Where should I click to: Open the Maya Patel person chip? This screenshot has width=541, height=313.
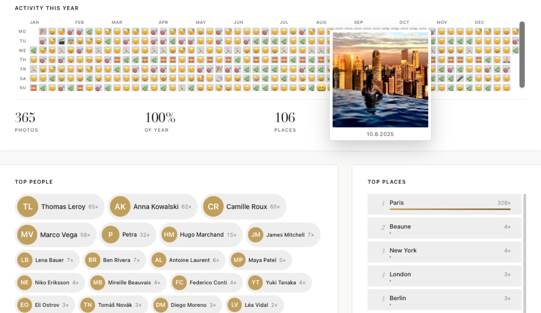click(x=260, y=260)
